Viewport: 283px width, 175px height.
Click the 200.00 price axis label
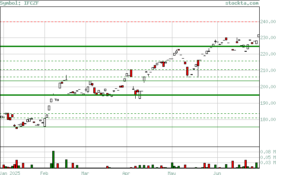(x=268, y=87)
